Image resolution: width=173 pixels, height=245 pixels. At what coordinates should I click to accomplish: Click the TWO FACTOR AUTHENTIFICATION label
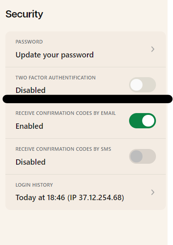pyautogui.click(x=56, y=78)
